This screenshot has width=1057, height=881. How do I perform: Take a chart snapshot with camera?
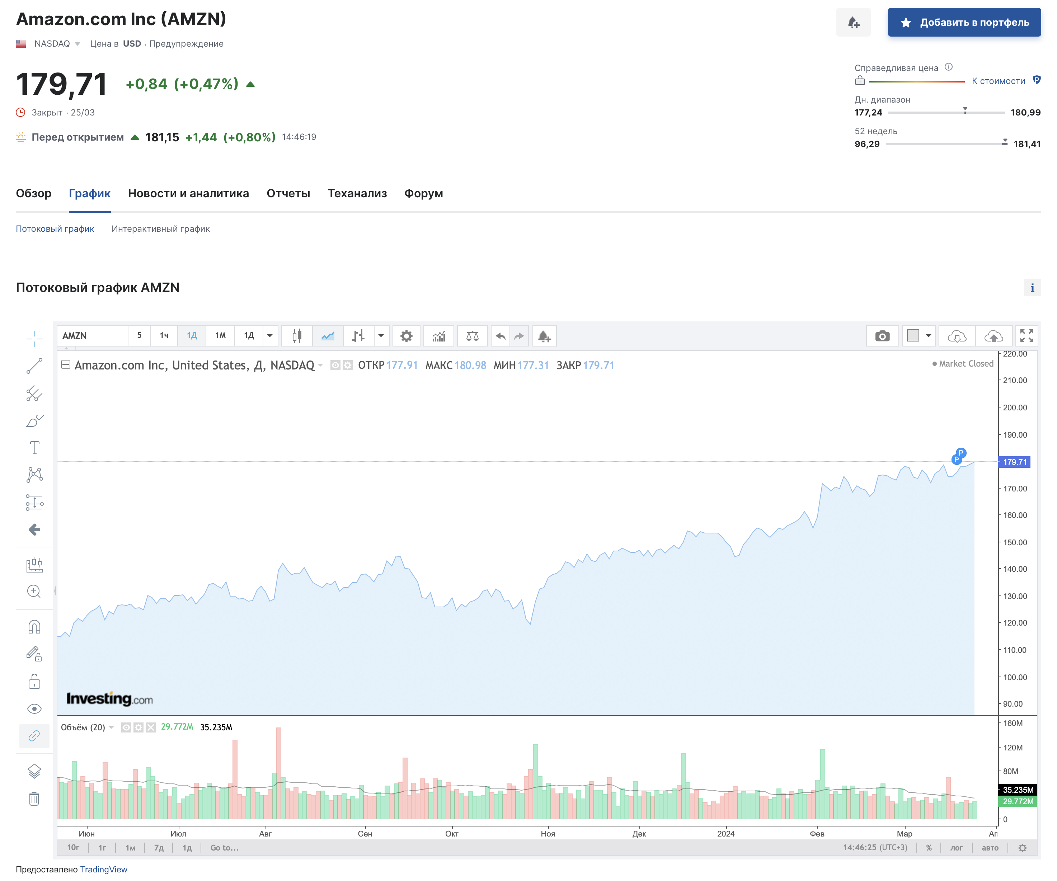[x=882, y=336]
